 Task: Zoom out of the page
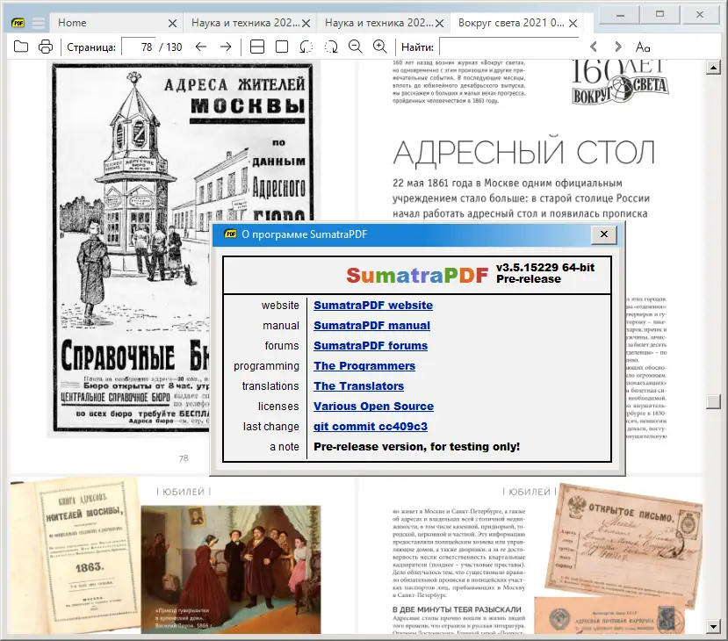coord(355,47)
